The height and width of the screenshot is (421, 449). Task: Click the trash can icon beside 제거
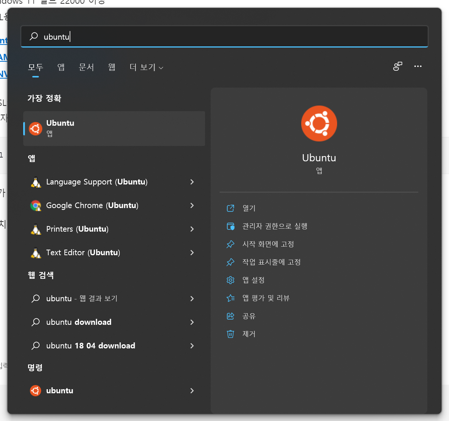[x=230, y=334]
